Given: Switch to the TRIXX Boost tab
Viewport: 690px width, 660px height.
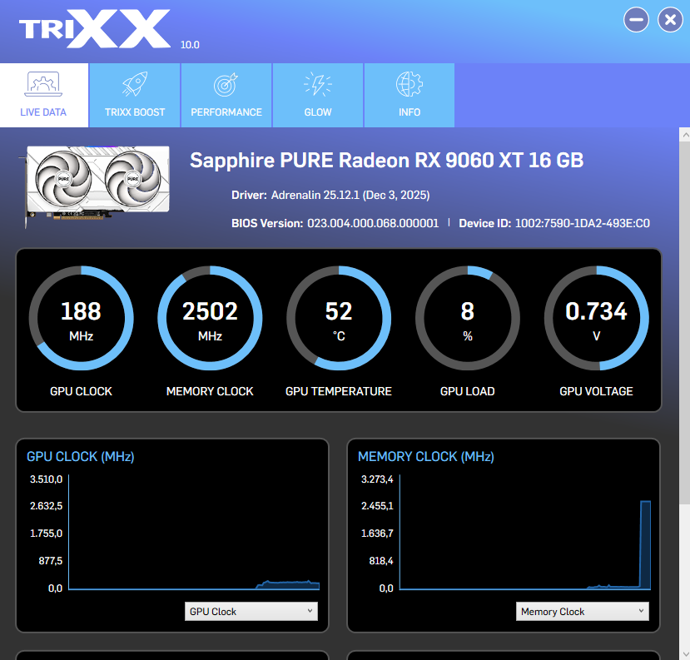Looking at the screenshot, I should (135, 95).
